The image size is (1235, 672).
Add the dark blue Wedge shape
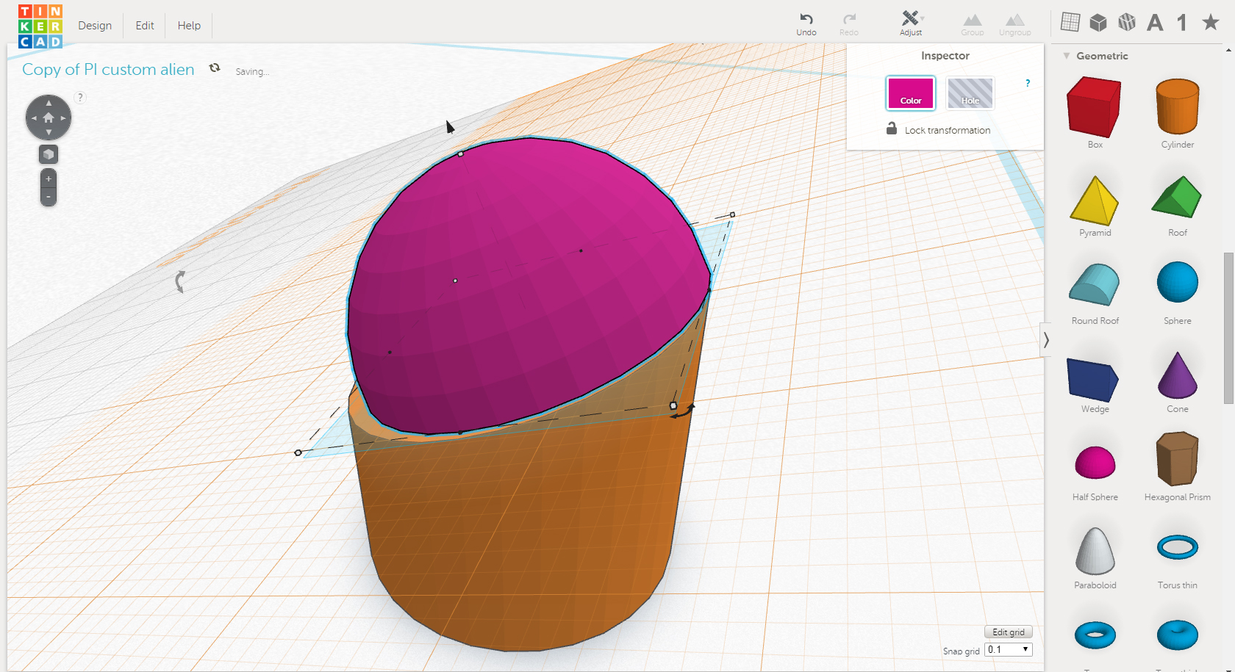tap(1093, 379)
